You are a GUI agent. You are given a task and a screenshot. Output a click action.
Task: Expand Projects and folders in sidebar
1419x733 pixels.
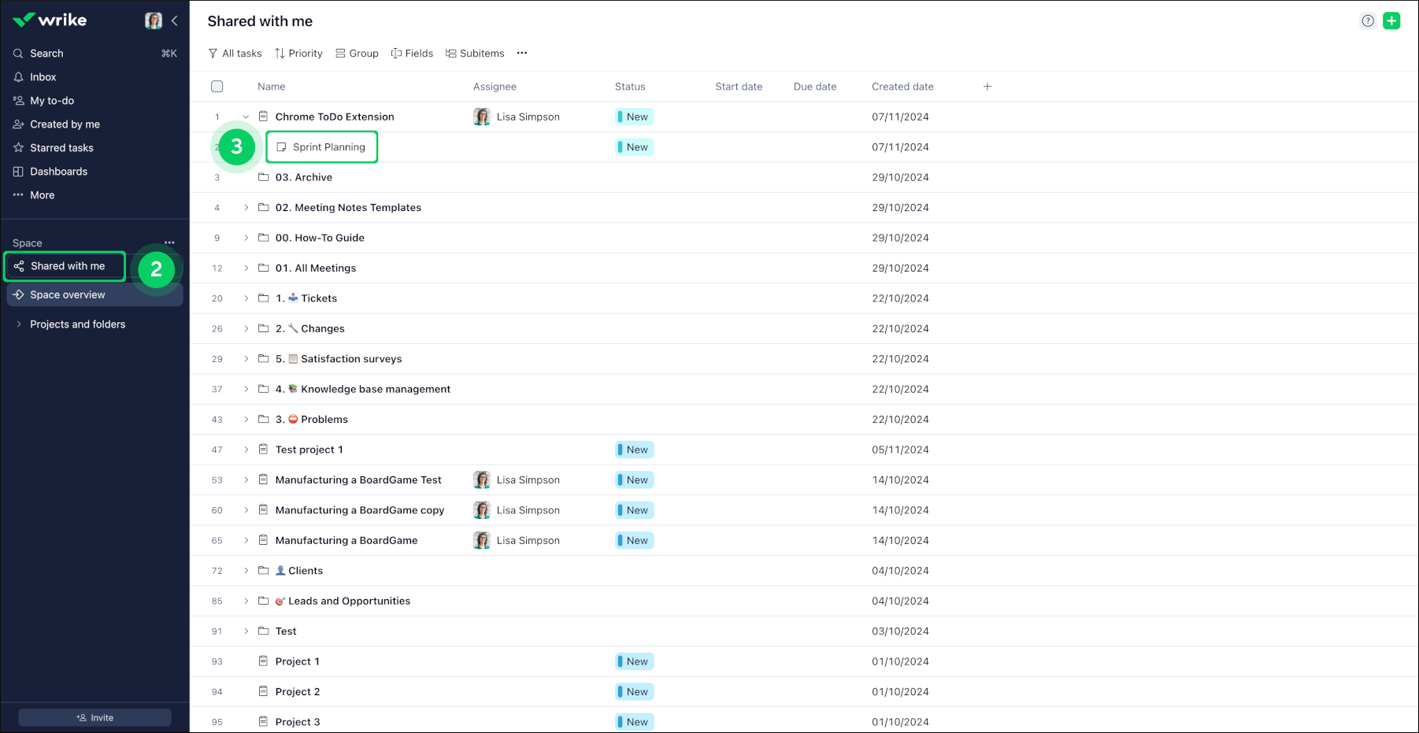(19, 324)
